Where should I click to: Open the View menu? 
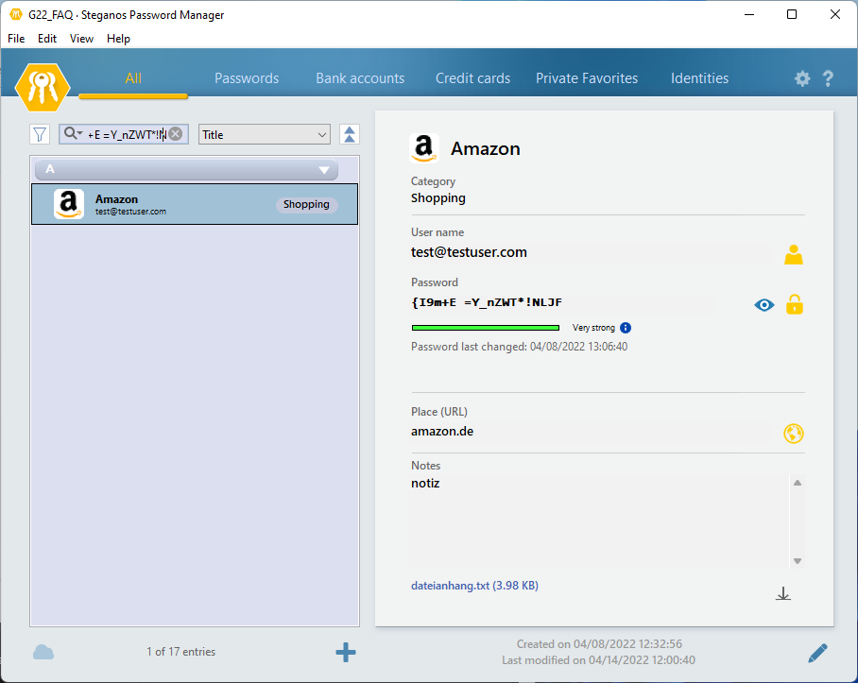(81, 39)
